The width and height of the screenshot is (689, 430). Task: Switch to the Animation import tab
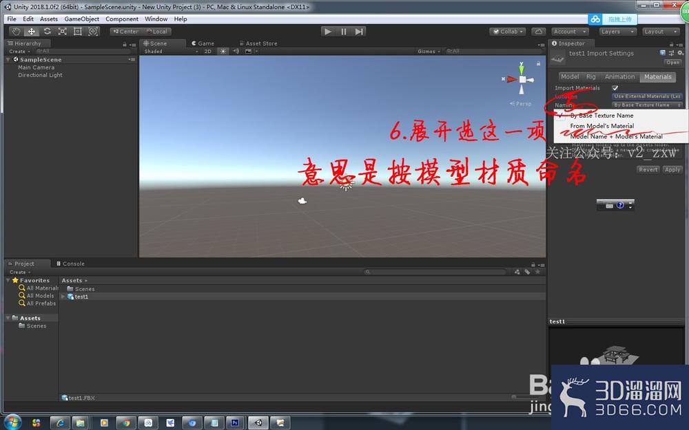tap(619, 77)
